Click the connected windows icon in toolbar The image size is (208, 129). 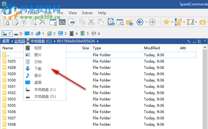point(71,22)
